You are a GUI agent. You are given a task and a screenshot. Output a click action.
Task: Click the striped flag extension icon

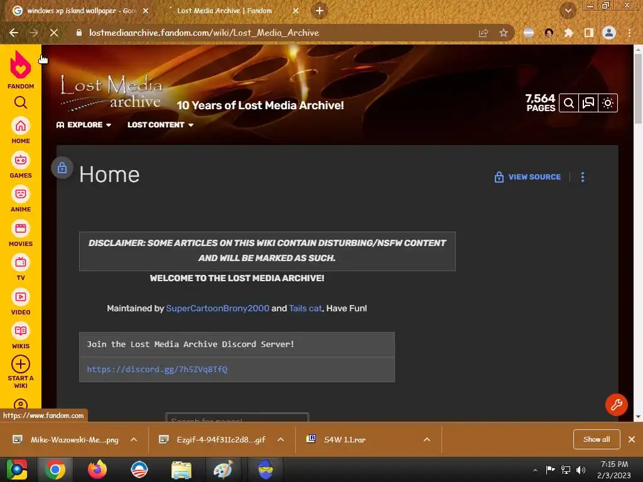(529, 33)
